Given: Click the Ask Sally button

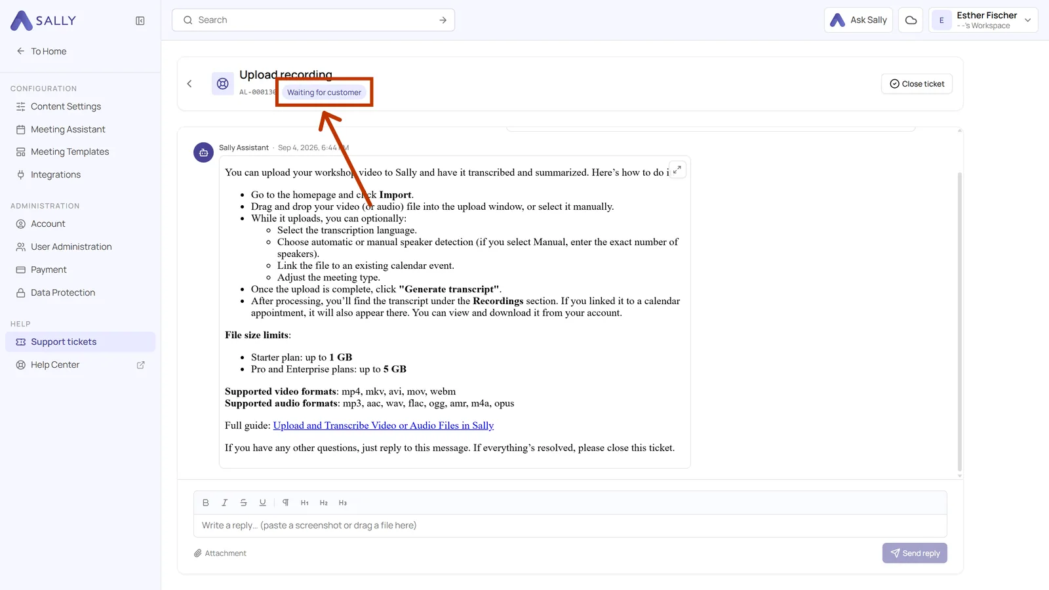Looking at the screenshot, I should point(858,20).
